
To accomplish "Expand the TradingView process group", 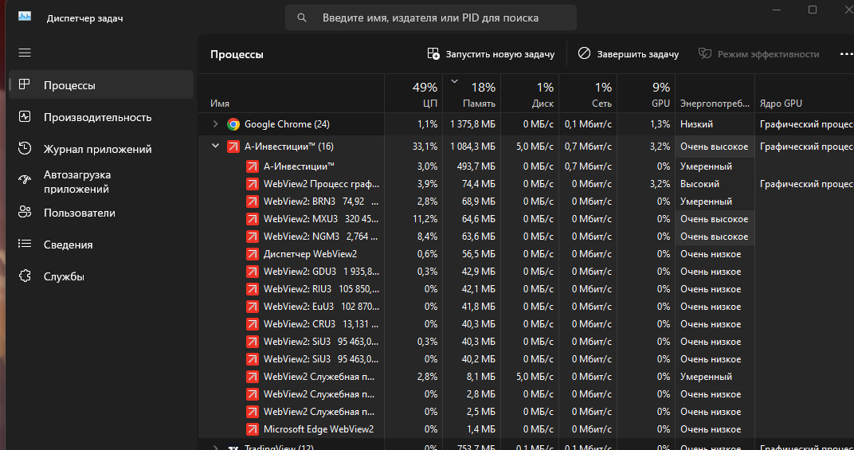I will click(215, 448).
